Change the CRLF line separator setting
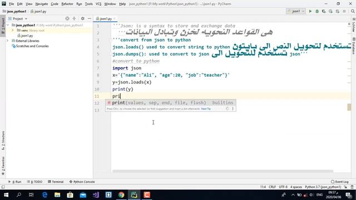The image size is (356, 200). (x=272, y=187)
